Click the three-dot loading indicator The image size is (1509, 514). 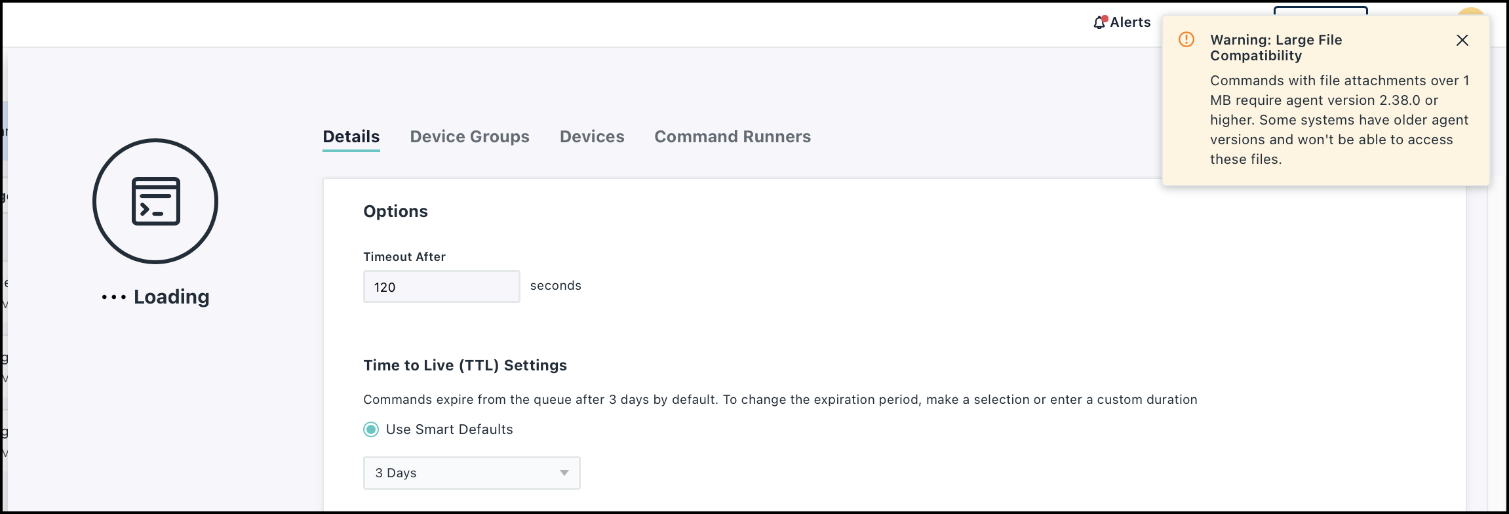point(113,298)
